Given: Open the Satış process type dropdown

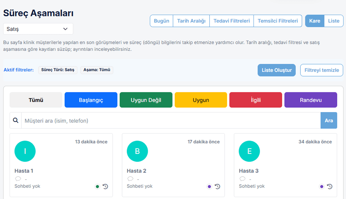Looking at the screenshot, I should [38, 29].
